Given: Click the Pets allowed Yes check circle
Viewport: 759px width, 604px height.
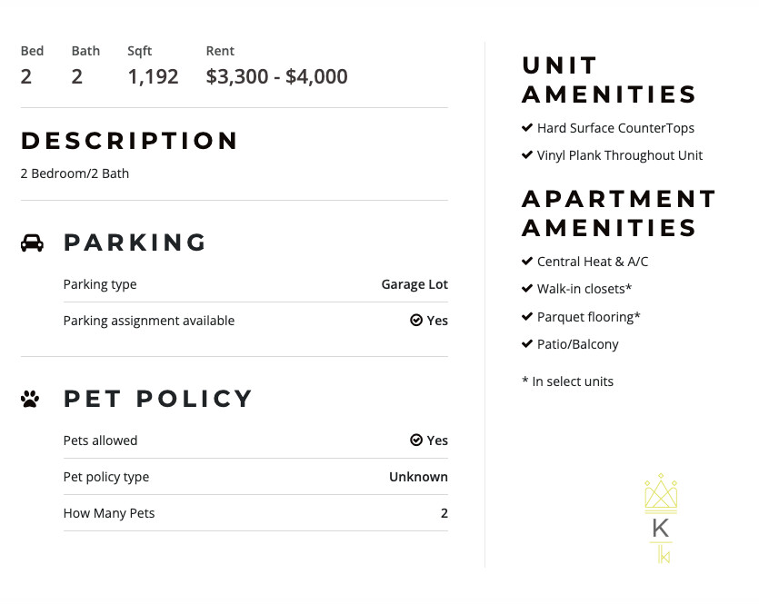Looking at the screenshot, I should [x=416, y=441].
